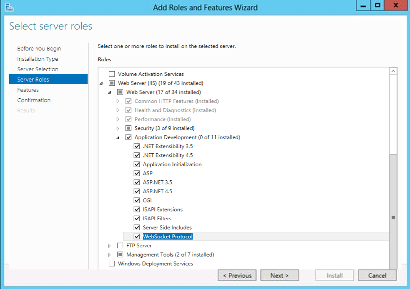Image resolution: width=410 pixels, height=289 pixels.
Task: Uncheck WebSocket Protocol checkbox
Action: click(137, 236)
